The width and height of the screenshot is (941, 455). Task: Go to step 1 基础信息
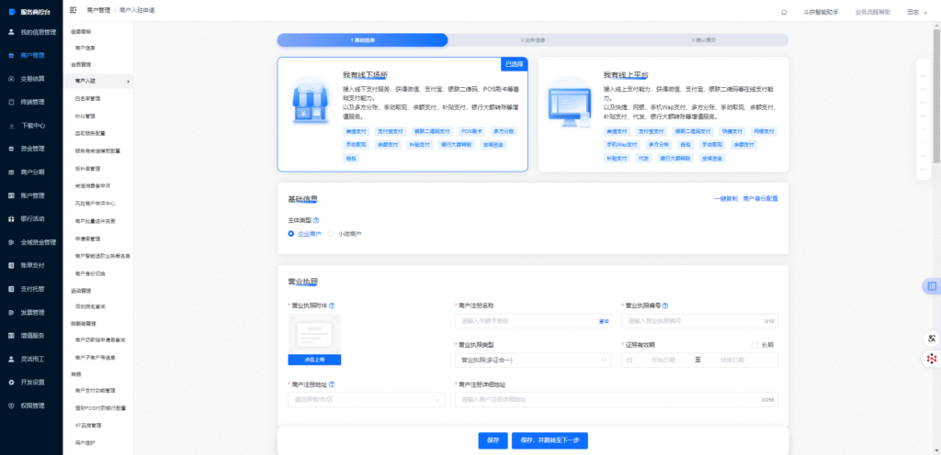(x=362, y=40)
